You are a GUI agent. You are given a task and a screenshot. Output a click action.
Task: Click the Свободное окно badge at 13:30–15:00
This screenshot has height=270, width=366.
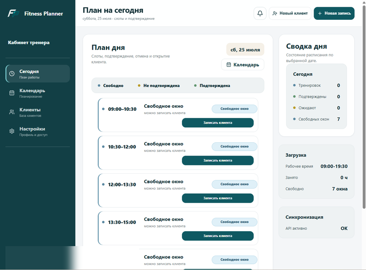pyautogui.click(x=234, y=222)
